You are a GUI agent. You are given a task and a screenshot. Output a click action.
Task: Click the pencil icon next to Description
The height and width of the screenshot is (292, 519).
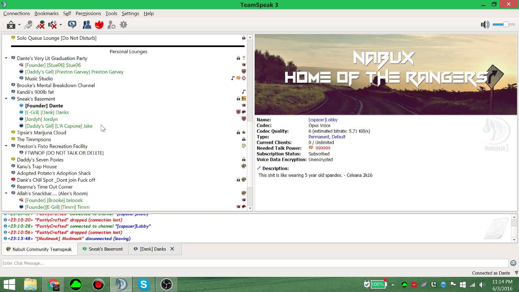pyautogui.click(x=259, y=168)
